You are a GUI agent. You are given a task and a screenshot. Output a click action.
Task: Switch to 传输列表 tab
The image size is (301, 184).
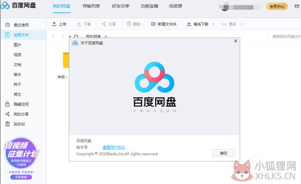[x=91, y=6]
